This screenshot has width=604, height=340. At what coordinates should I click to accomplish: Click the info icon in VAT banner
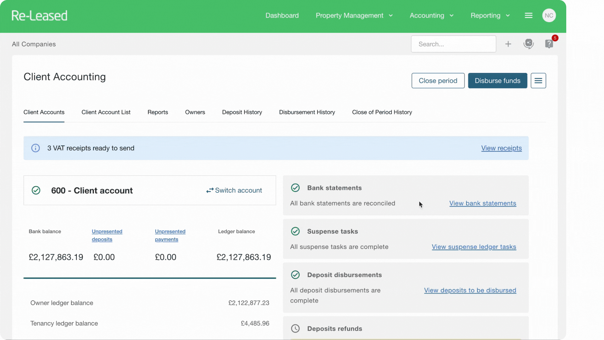click(36, 148)
